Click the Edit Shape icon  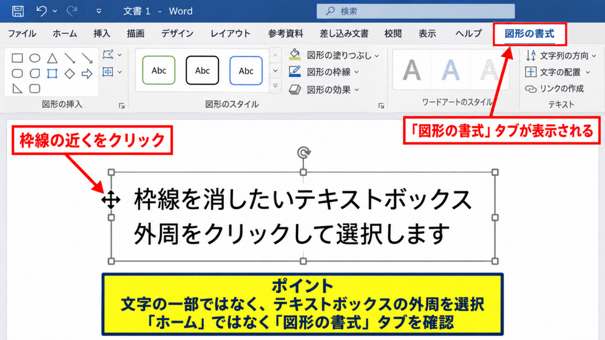point(108,55)
